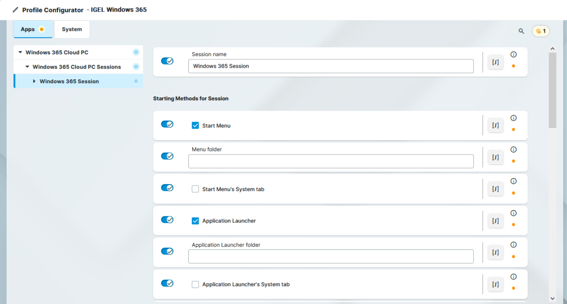The height and width of the screenshot is (304, 567).
Task: Click the search magnifier icon
Action: [521, 31]
